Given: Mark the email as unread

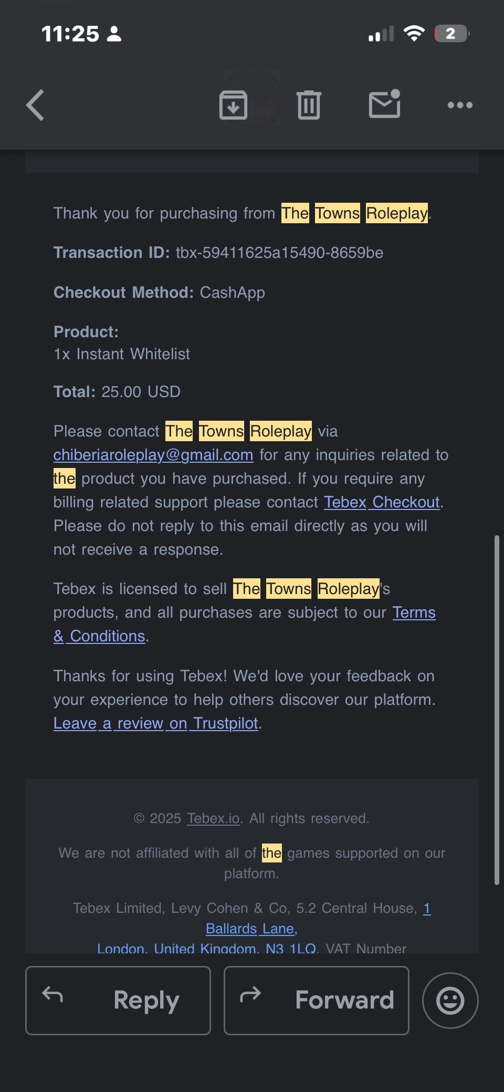Looking at the screenshot, I should [385, 104].
